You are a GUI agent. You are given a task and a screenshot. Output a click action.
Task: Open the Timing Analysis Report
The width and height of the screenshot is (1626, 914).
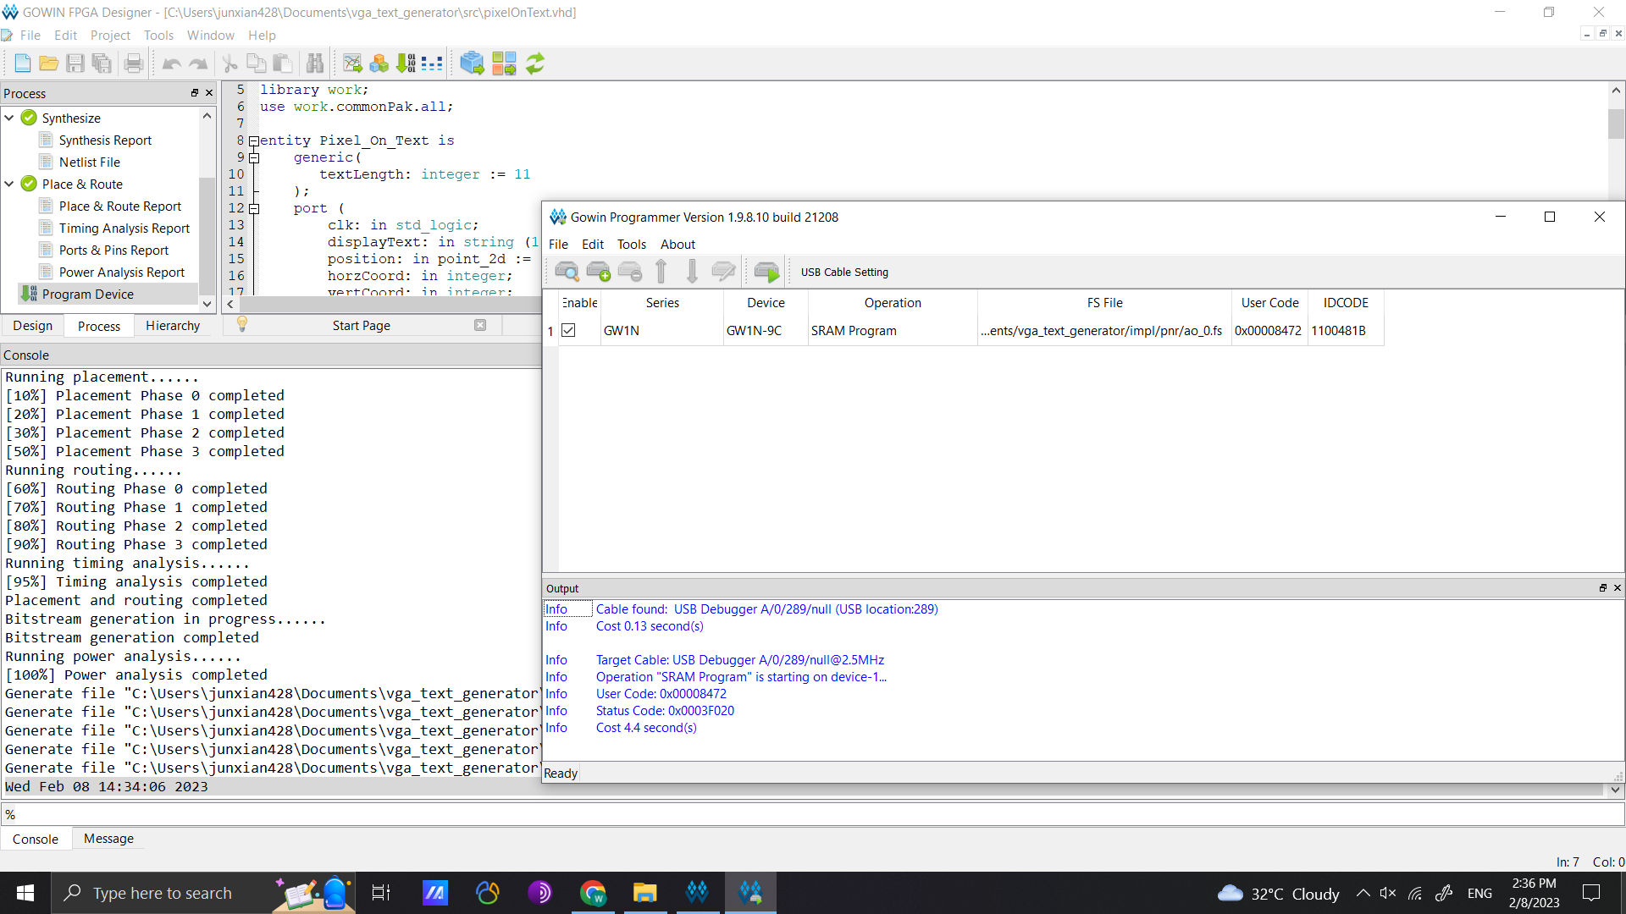coord(124,228)
